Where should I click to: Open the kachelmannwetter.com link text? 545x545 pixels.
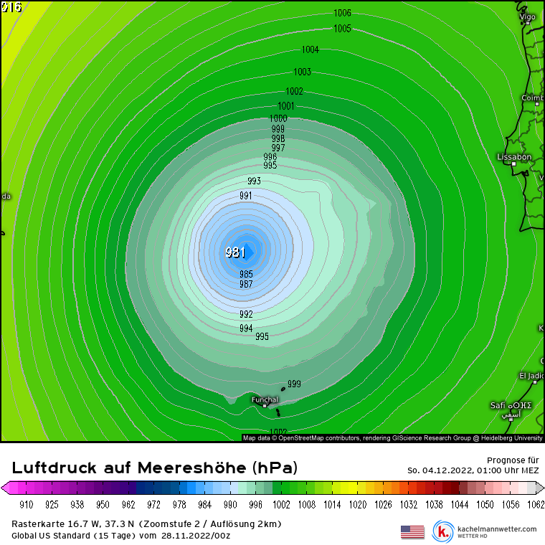(x=496, y=529)
